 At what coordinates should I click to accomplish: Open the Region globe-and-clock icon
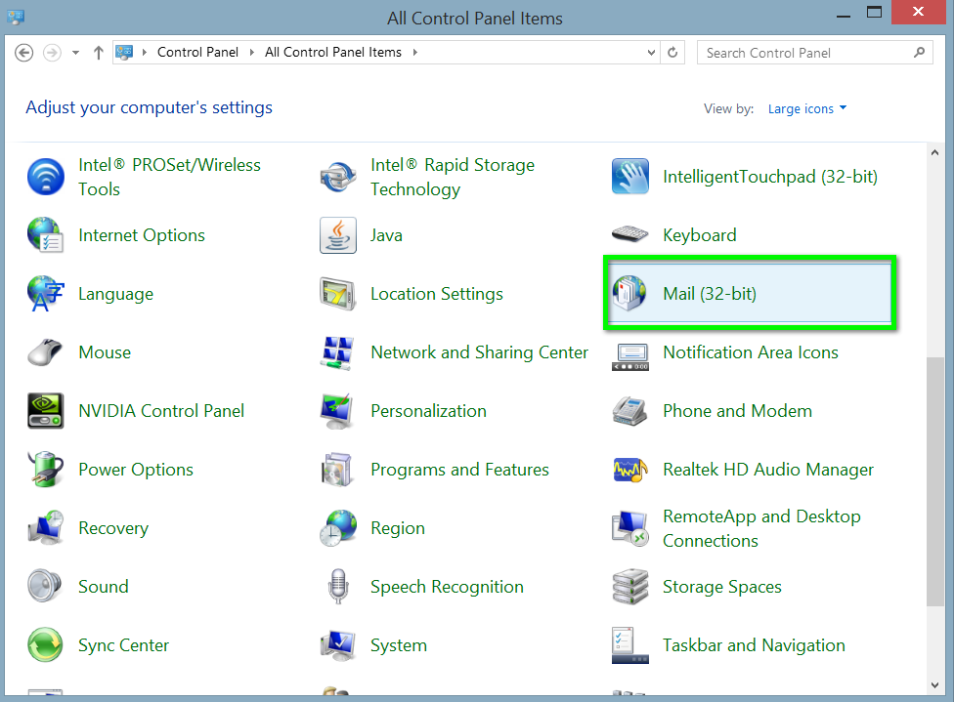[338, 528]
